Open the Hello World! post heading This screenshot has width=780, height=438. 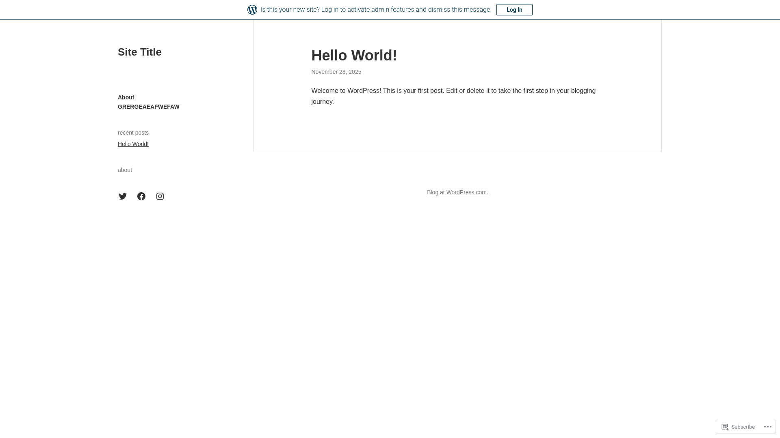(354, 56)
